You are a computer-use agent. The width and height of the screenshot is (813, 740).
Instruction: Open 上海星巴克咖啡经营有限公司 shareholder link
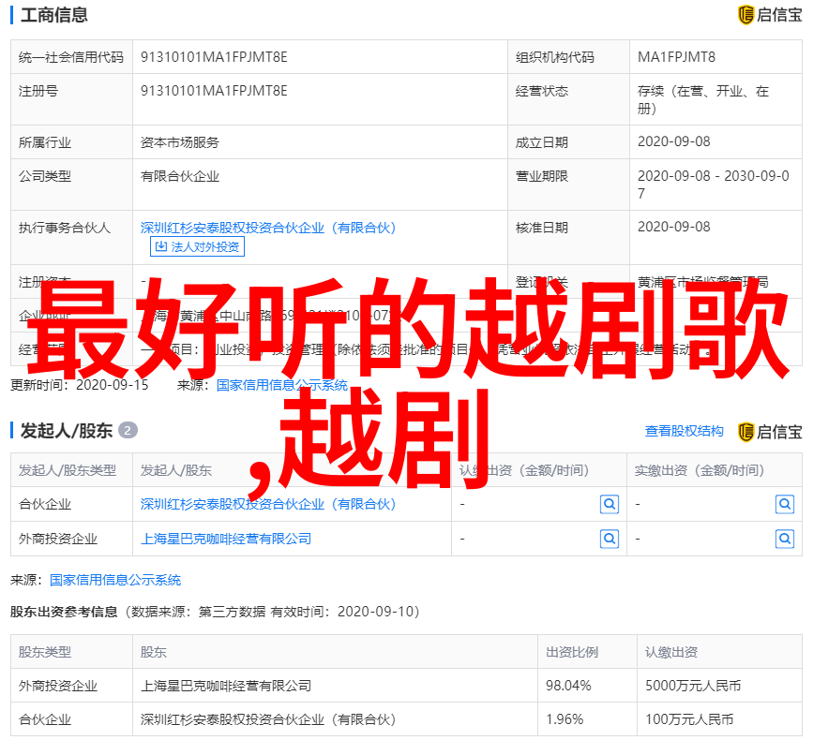[226, 539]
